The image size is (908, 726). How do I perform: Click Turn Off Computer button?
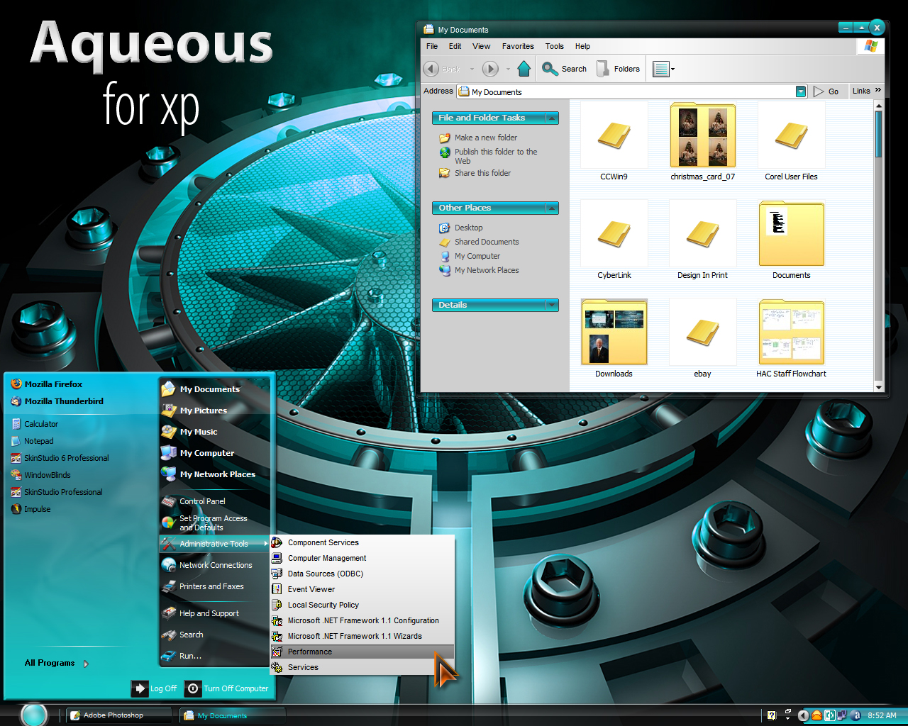(227, 688)
